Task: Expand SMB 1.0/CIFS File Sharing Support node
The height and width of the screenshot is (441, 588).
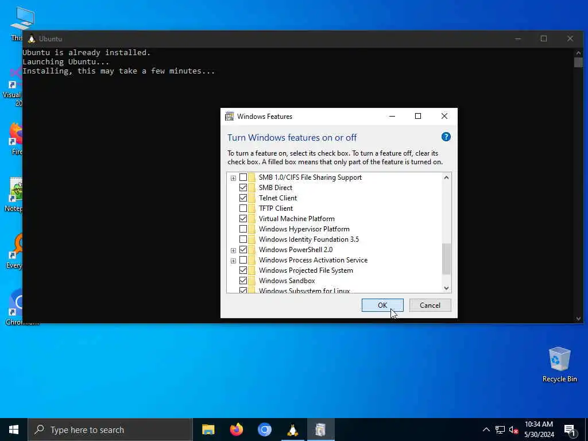Action: coord(233,178)
